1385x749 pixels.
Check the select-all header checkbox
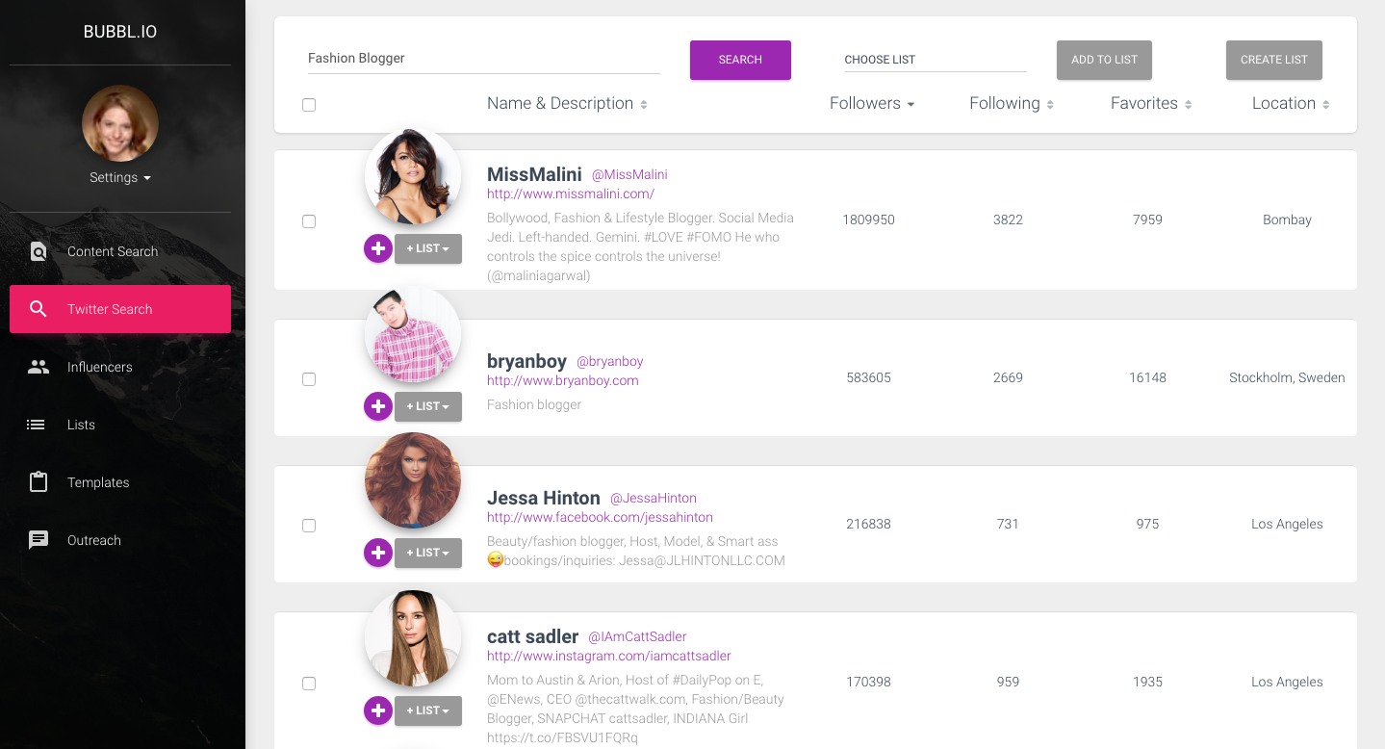point(309,105)
